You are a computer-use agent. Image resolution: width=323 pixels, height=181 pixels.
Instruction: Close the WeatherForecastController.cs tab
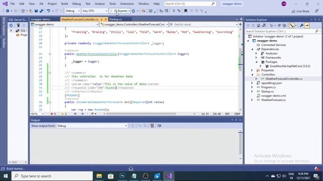[x=106, y=19]
